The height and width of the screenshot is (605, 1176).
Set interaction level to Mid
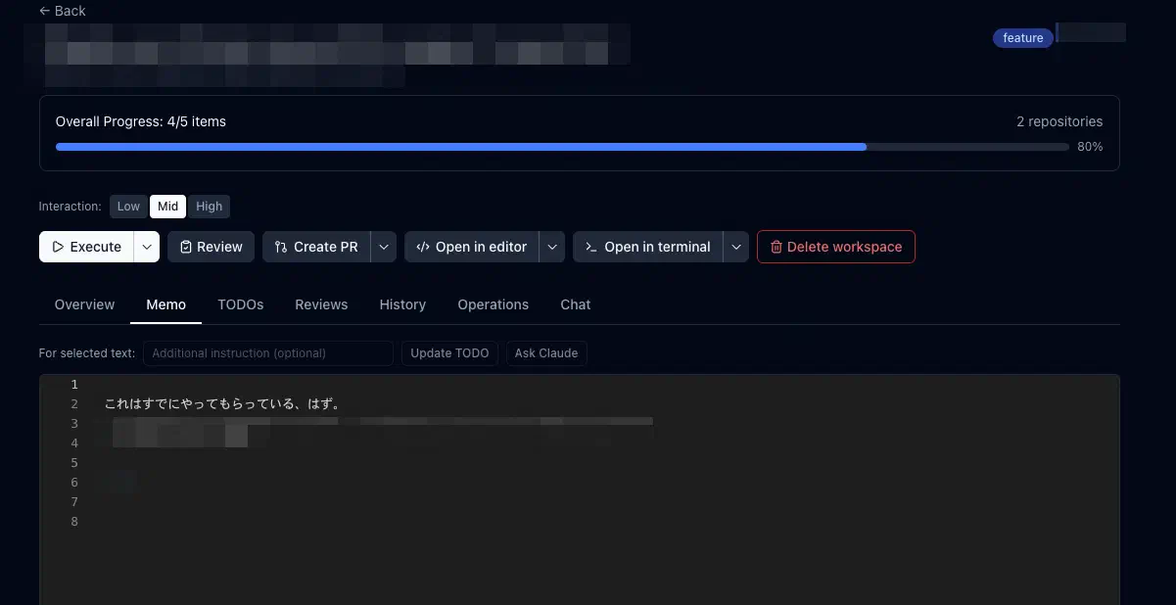tap(167, 207)
